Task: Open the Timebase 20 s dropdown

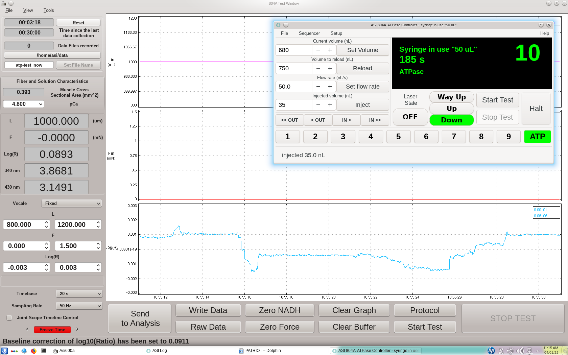Action: pyautogui.click(x=79, y=293)
